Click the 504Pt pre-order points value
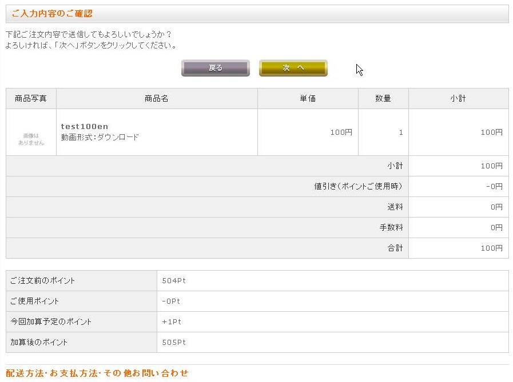The height and width of the screenshot is (382, 513). pyautogui.click(x=174, y=281)
